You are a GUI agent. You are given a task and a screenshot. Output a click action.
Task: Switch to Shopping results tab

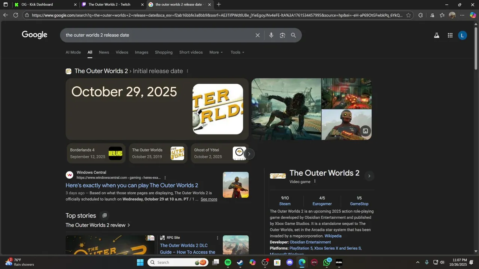point(164,52)
